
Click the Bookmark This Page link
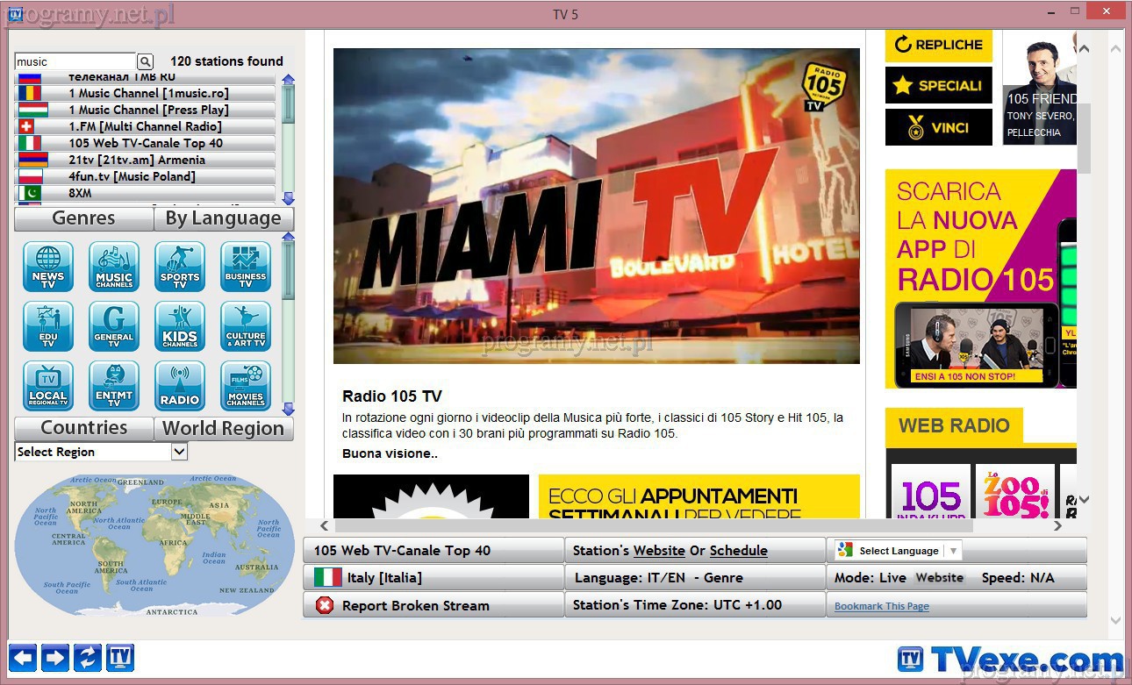tap(881, 606)
